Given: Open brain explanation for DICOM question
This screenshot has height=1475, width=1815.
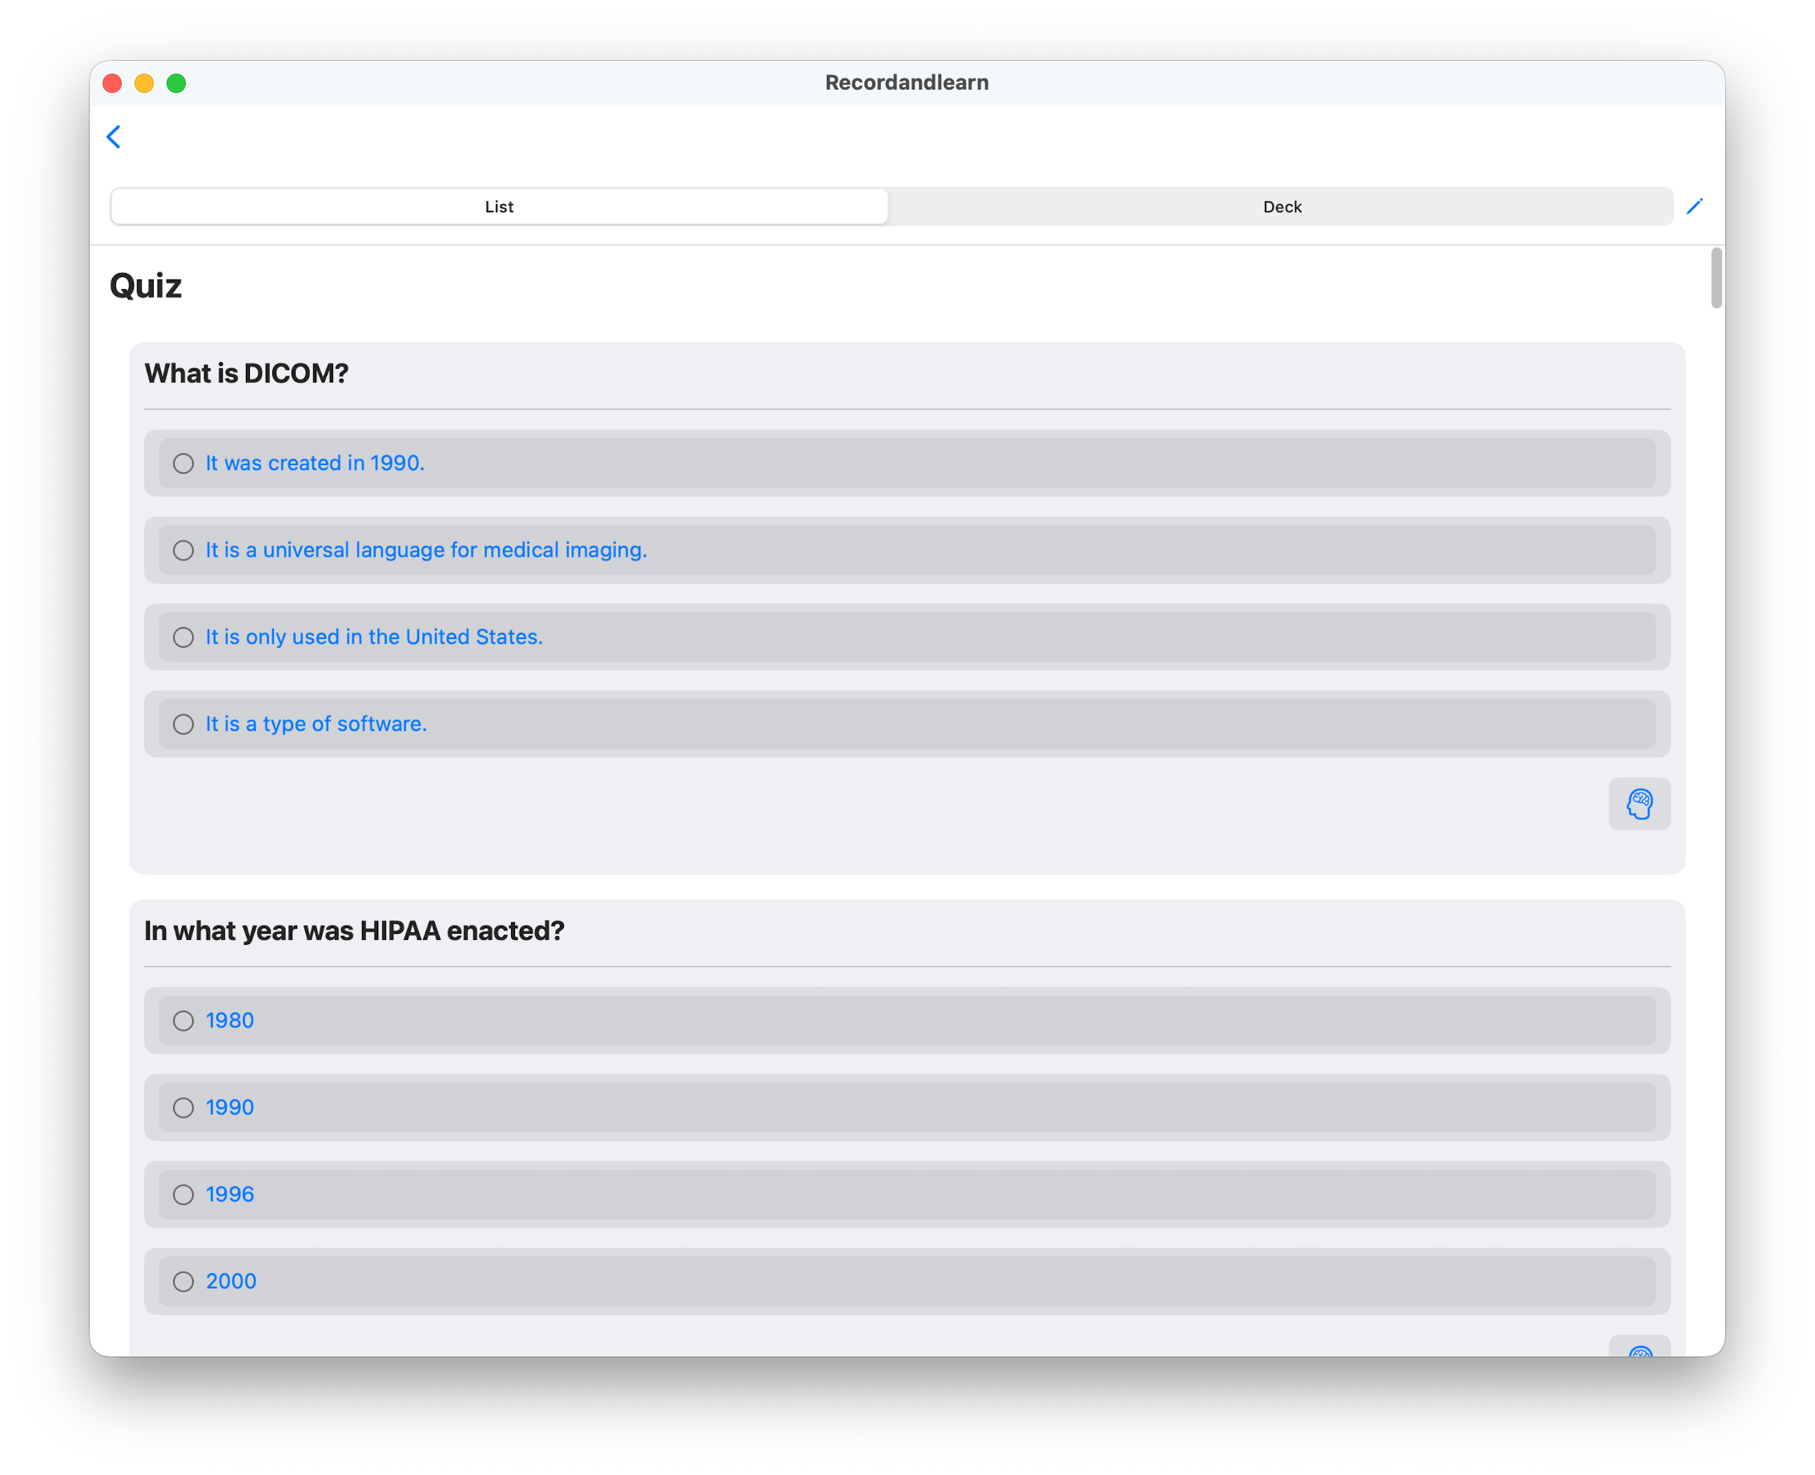Looking at the screenshot, I should click(1639, 803).
